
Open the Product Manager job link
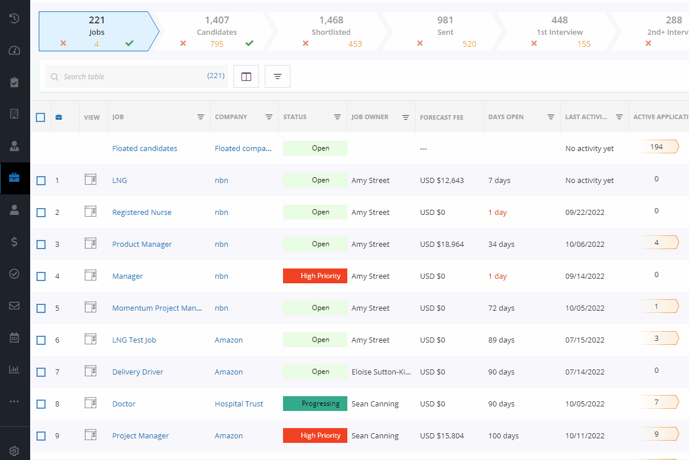[x=142, y=244]
